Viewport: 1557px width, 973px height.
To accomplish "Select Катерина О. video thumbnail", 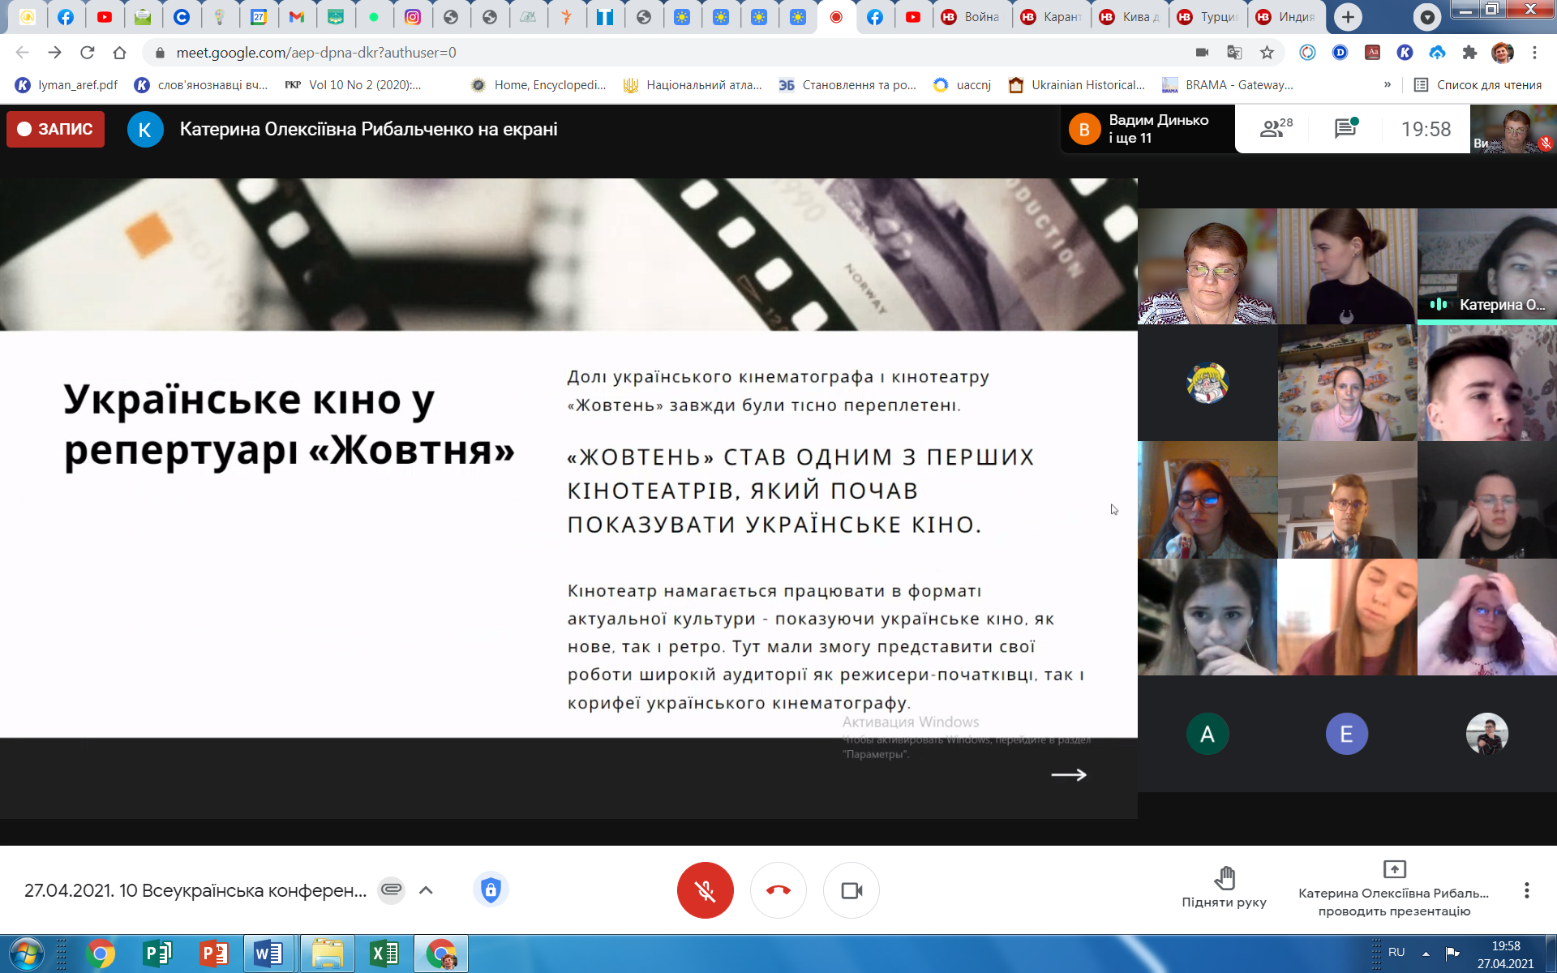I will pyautogui.click(x=1486, y=267).
